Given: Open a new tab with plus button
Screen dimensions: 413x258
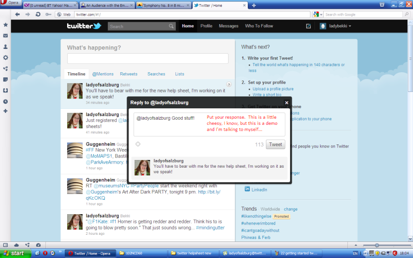Looking at the screenshot, I should click(x=253, y=5).
